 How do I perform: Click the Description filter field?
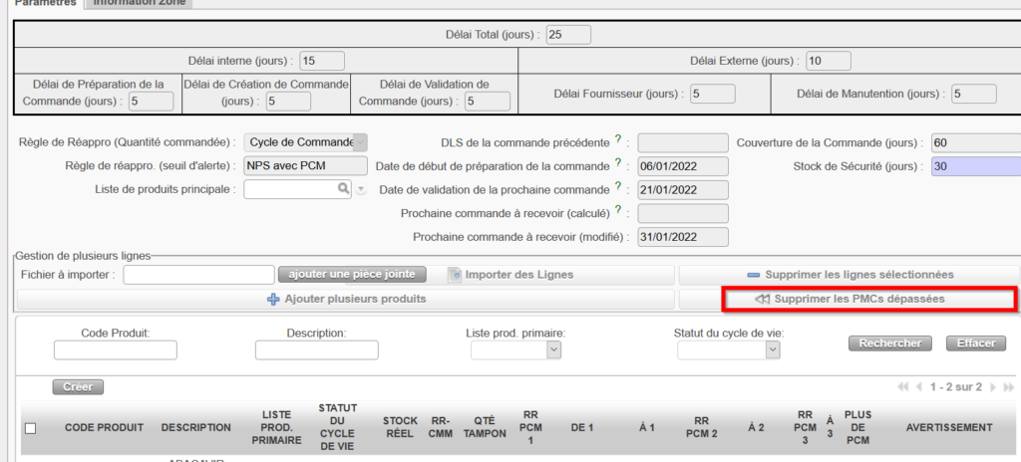[316, 350]
